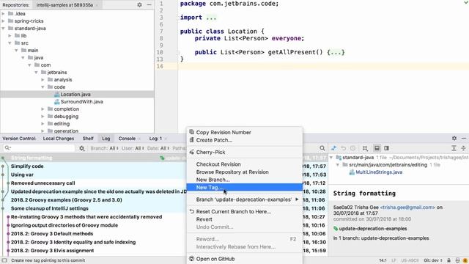469x264 pixels.
Task: Toggle the Preview Diff panel button
Action: click(386, 148)
